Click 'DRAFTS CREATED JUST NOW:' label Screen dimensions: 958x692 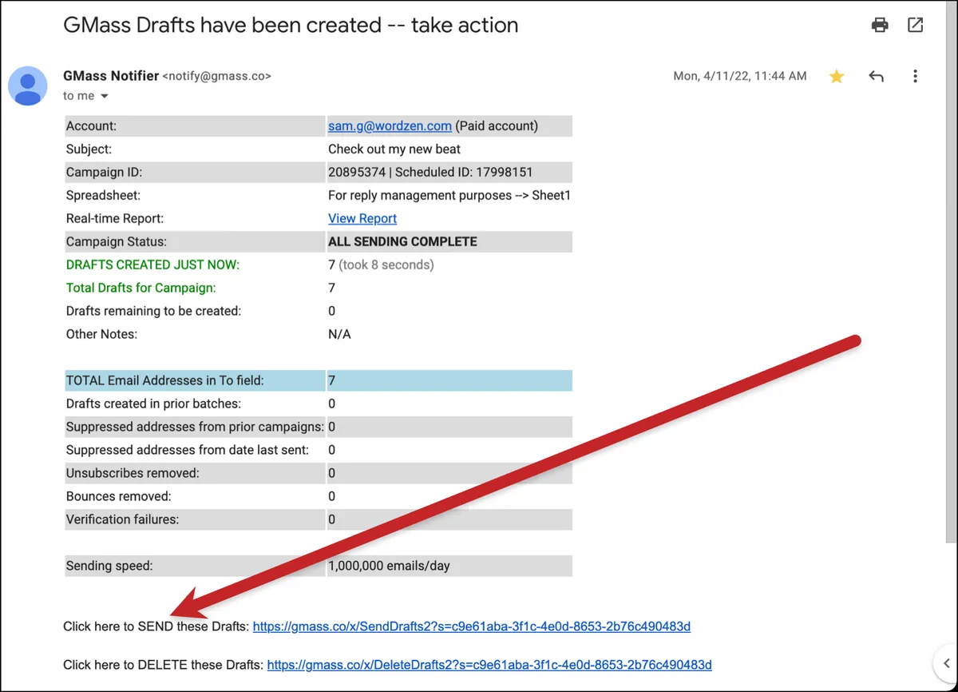[152, 265]
